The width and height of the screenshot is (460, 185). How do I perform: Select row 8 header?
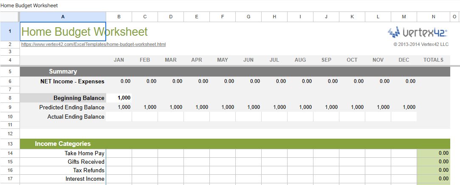[10, 98]
